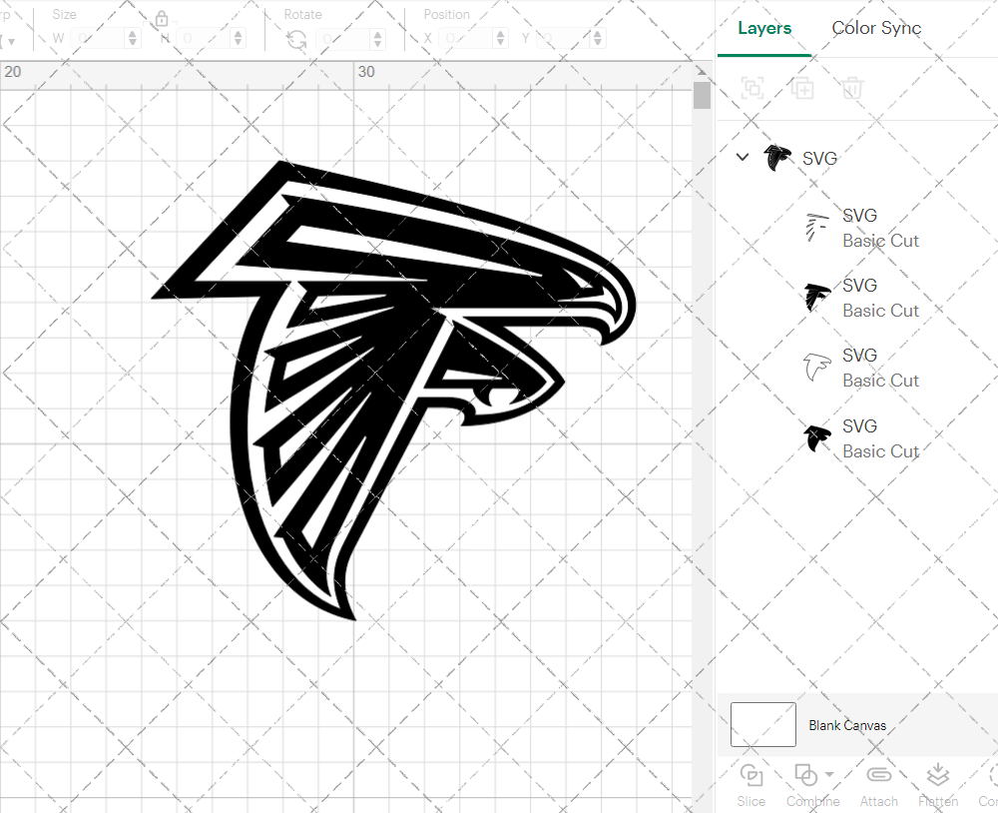Click the Blank Canvas label

coord(847,725)
